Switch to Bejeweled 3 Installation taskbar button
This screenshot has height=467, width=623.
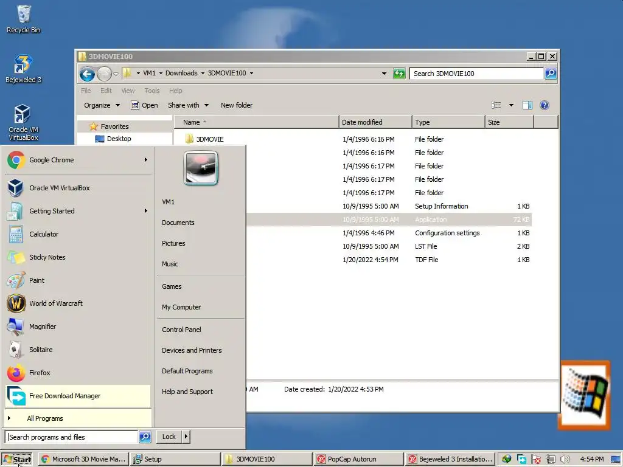point(450,459)
